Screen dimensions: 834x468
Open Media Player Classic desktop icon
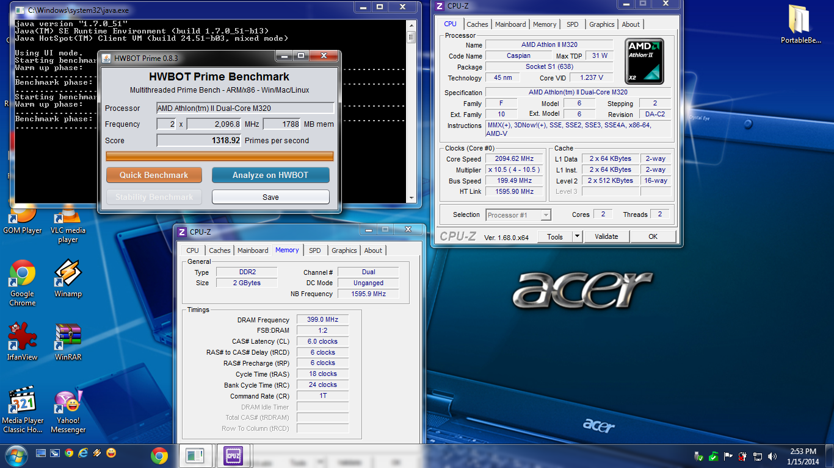pos(23,410)
